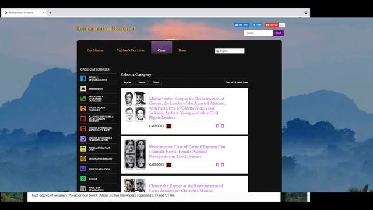The height and width of the screenshot is (210, 373).
Task: Click the Reincarnation Research site title
Action: (106, 29)
